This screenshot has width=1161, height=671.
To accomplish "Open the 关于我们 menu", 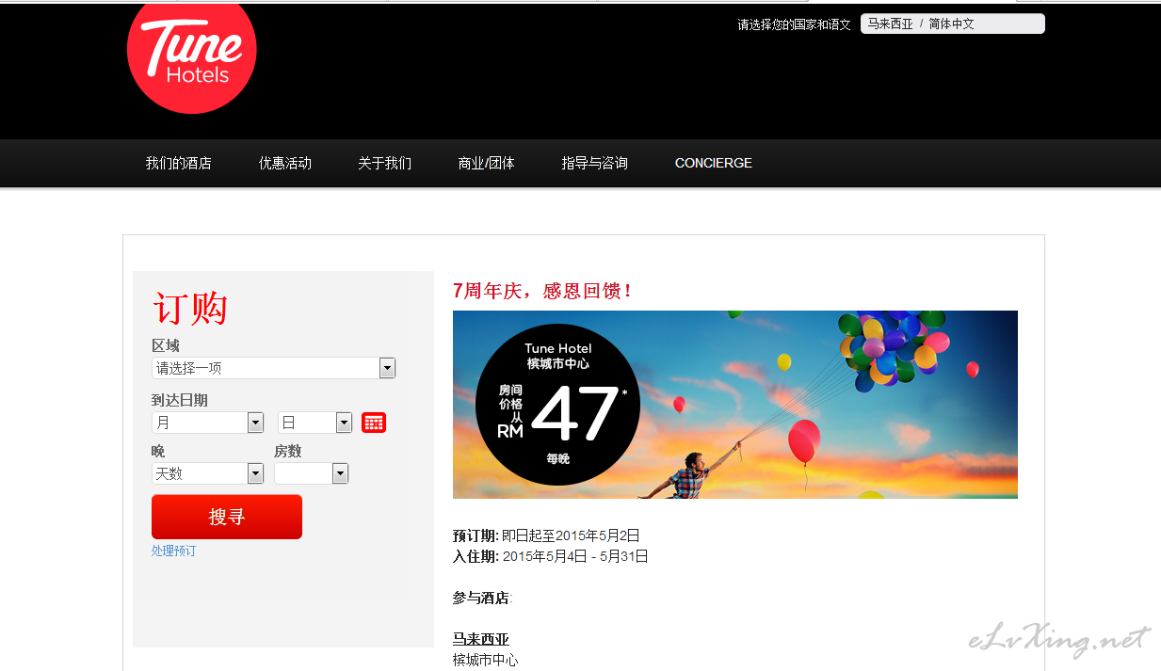I will pos(384,163).
